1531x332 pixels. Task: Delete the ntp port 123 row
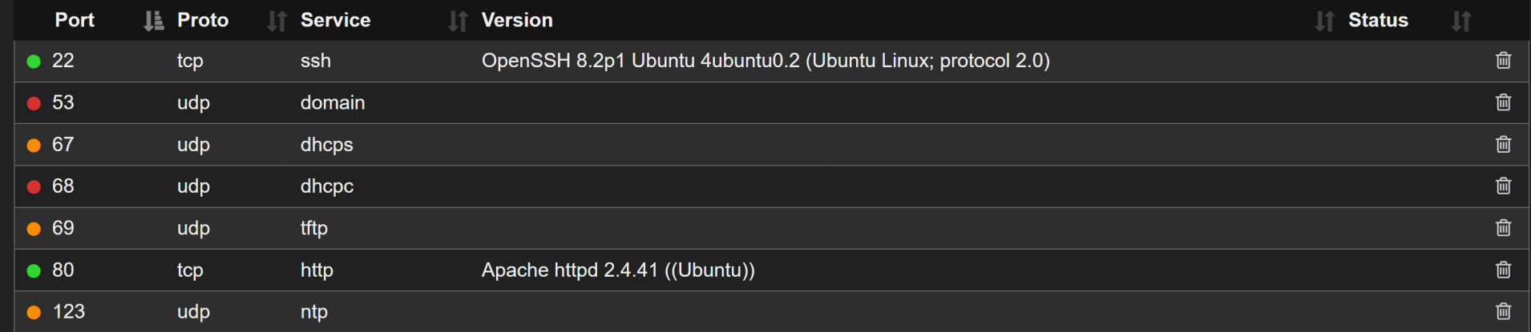pos(1503,312)
